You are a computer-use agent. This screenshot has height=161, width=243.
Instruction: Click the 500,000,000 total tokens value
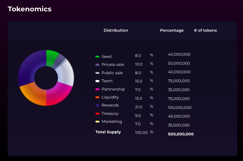[181, 134]
